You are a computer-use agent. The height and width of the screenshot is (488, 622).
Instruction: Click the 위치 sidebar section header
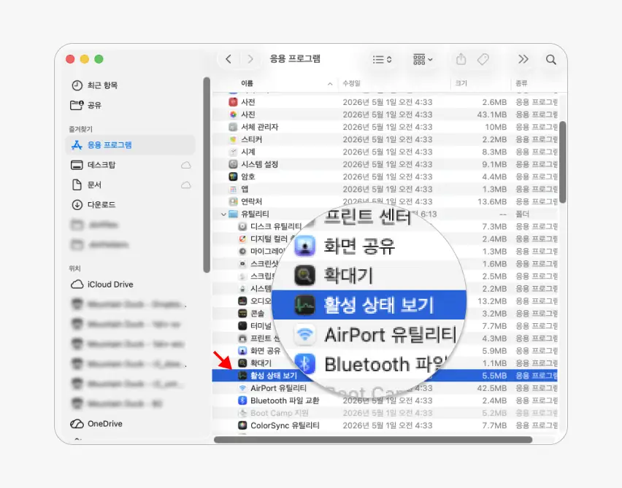pos(74,268)
